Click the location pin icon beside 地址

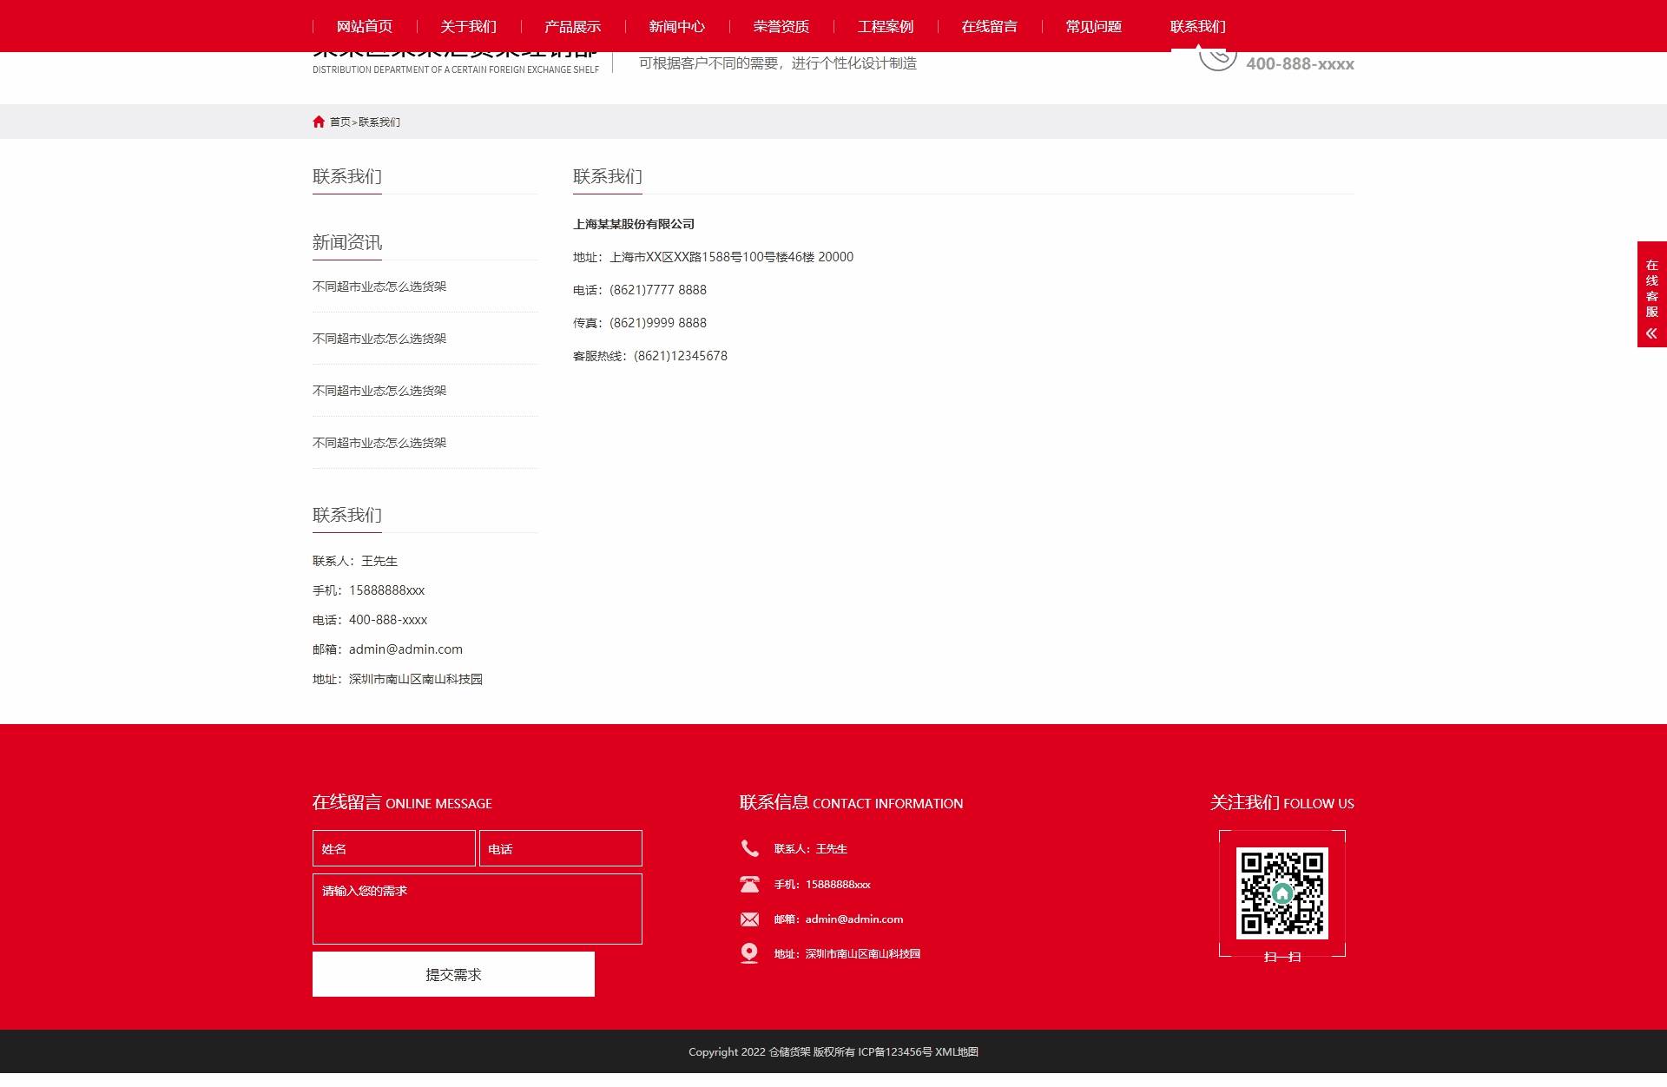tap(748, 952)
